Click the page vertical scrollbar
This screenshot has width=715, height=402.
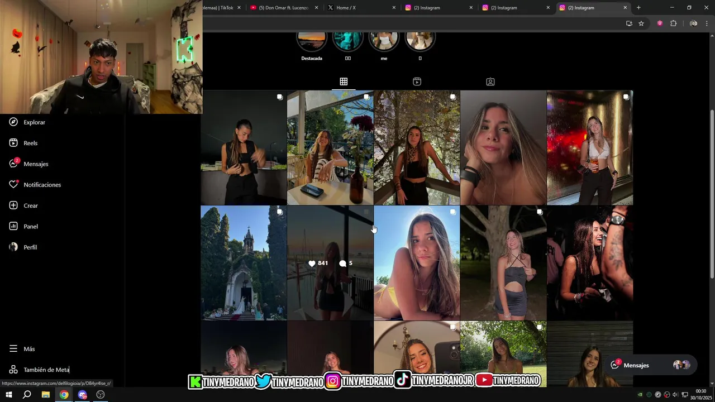(x=712, y=194)
